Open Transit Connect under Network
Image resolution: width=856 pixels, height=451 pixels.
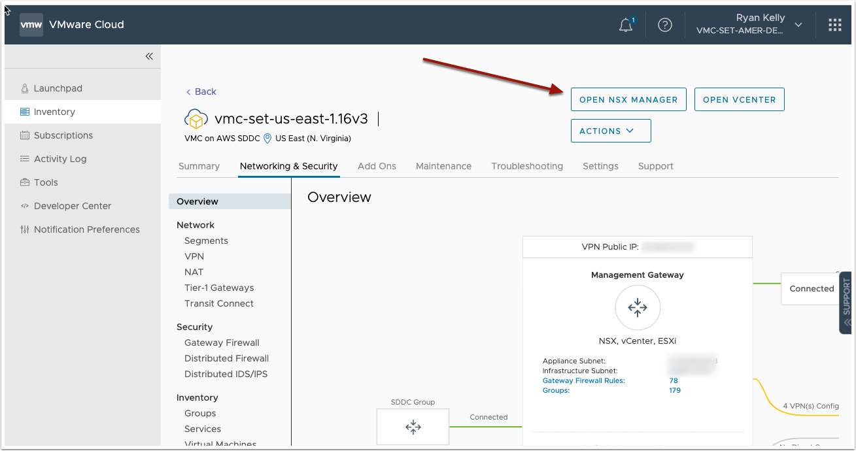click(x=219, y=303)
